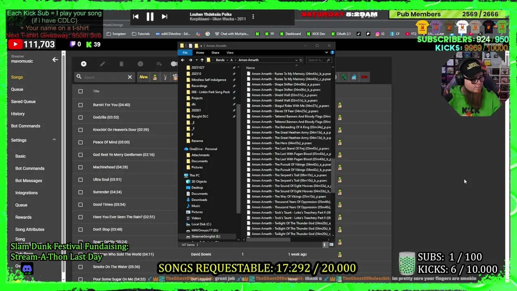
Task: Select the green character attribute filter icon
Action: pyautogui.click(x=155, y=77)
